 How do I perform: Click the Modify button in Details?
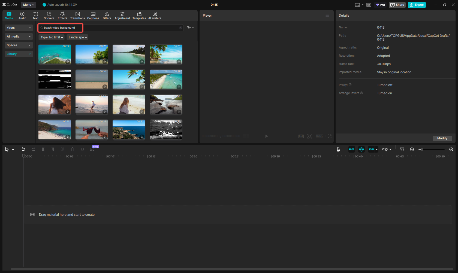click(442, 138)
